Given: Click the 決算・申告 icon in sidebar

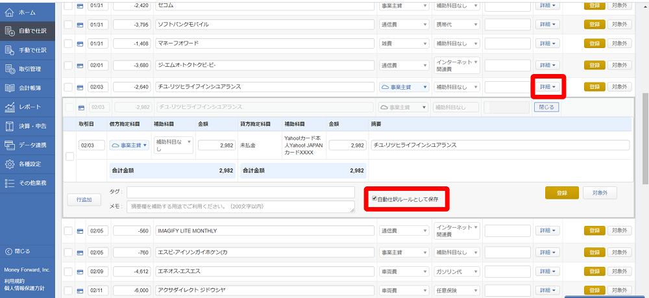Looking at the screenshot, I should [x=10, y=125].
